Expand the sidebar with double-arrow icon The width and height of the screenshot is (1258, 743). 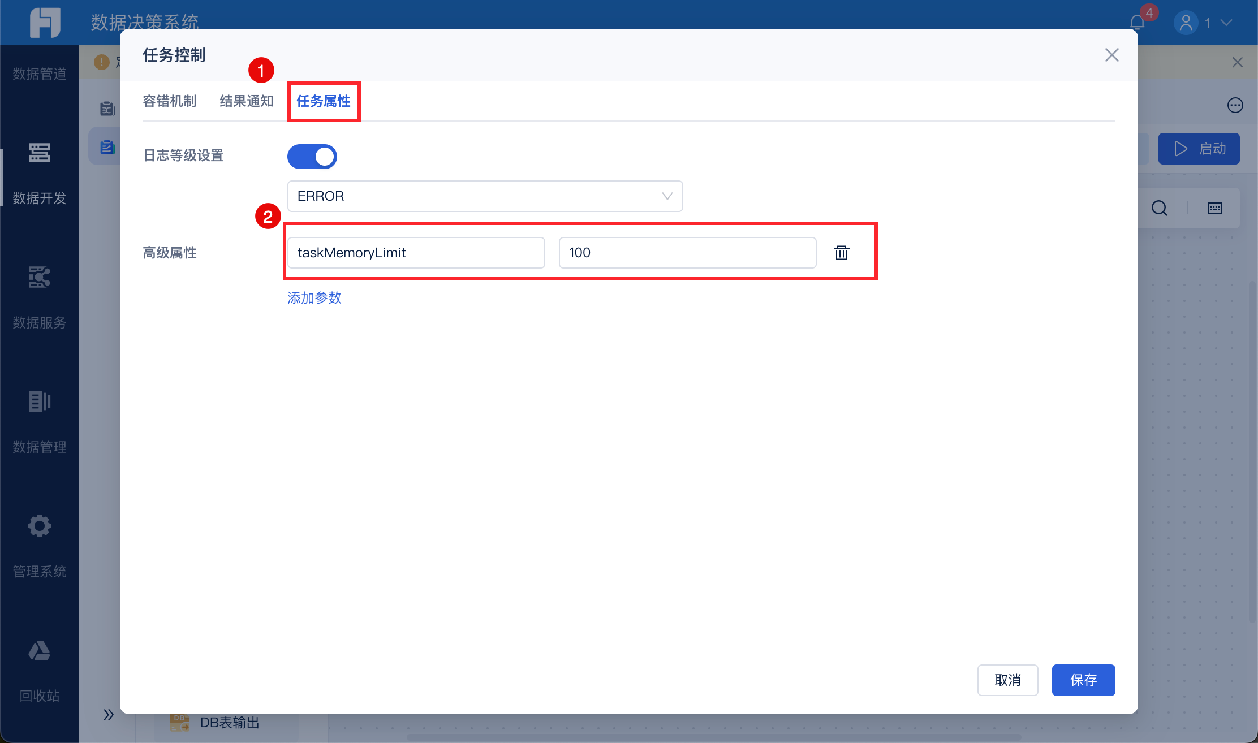[x=109, y=715]
